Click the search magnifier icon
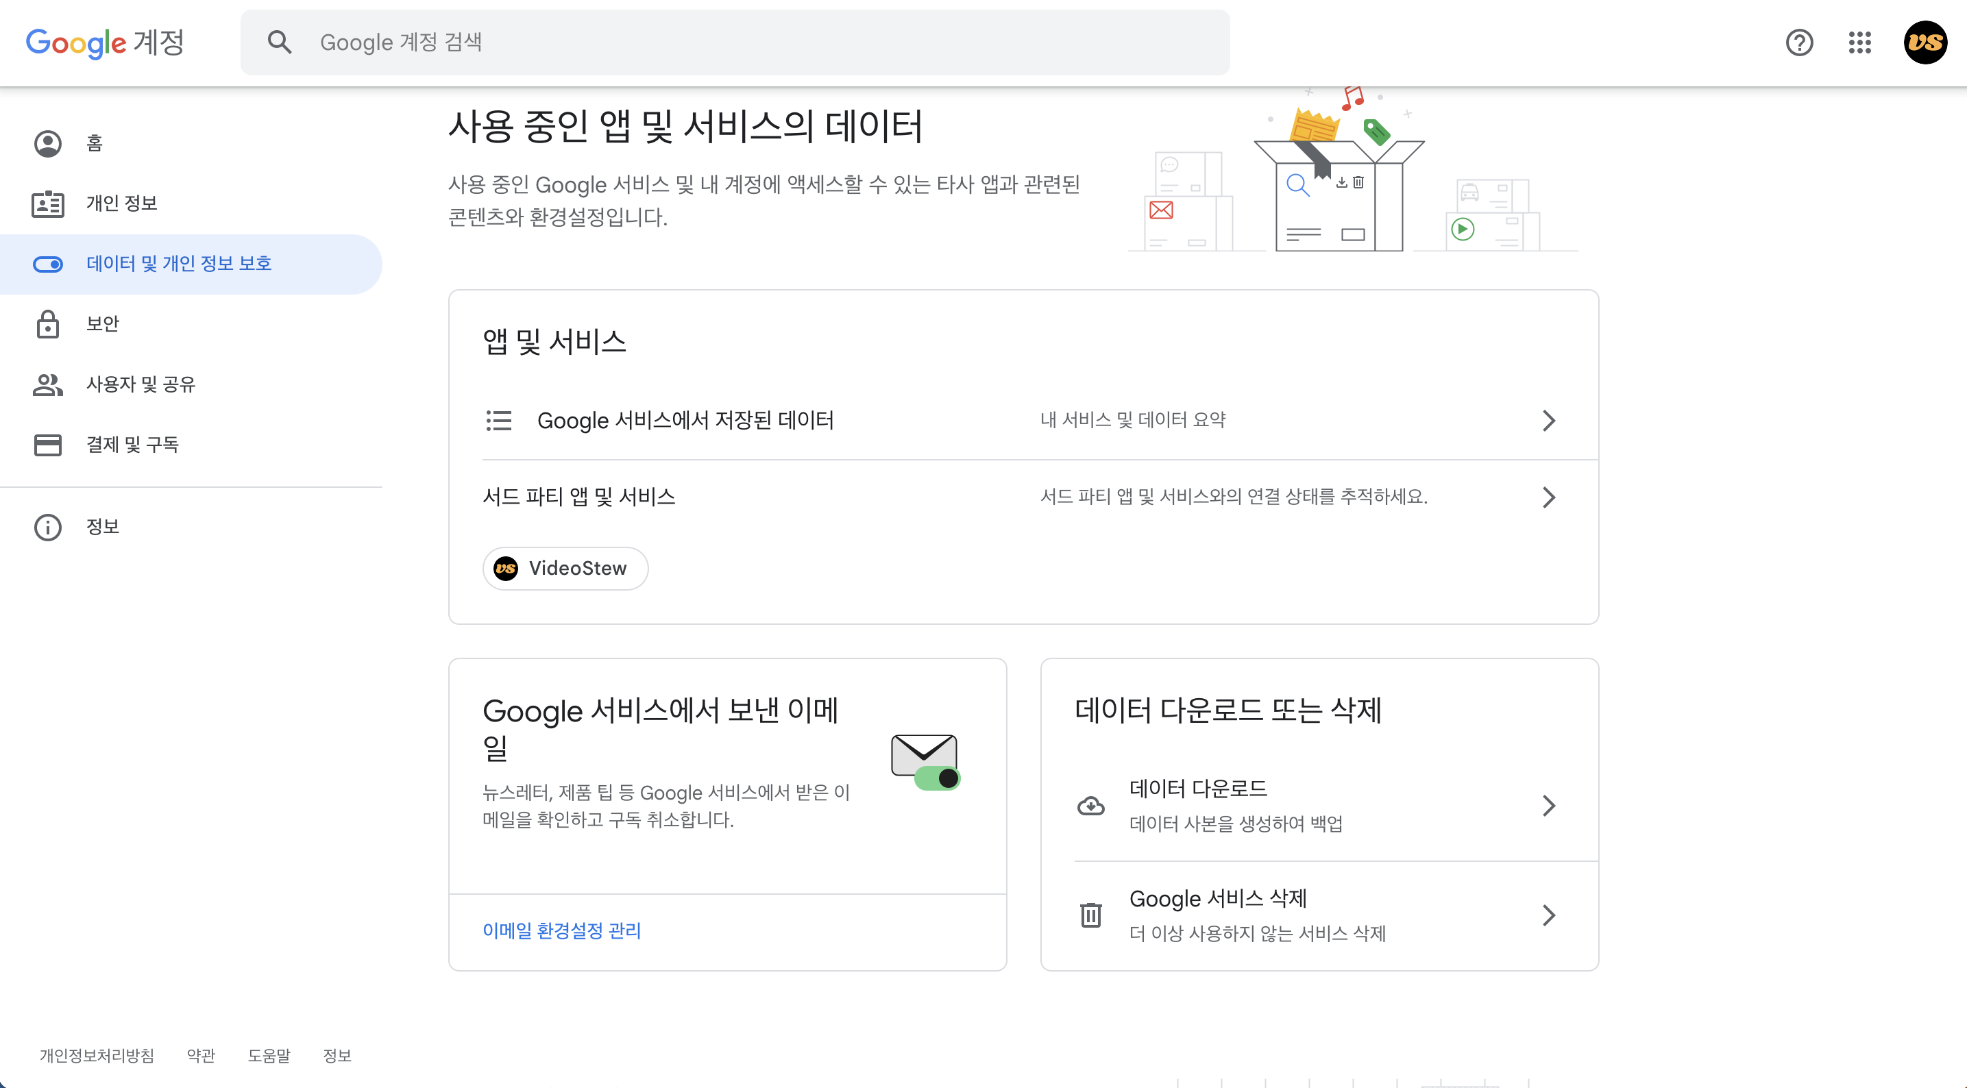Viewport: 1967px width, 1088px height. coord(280,42)
